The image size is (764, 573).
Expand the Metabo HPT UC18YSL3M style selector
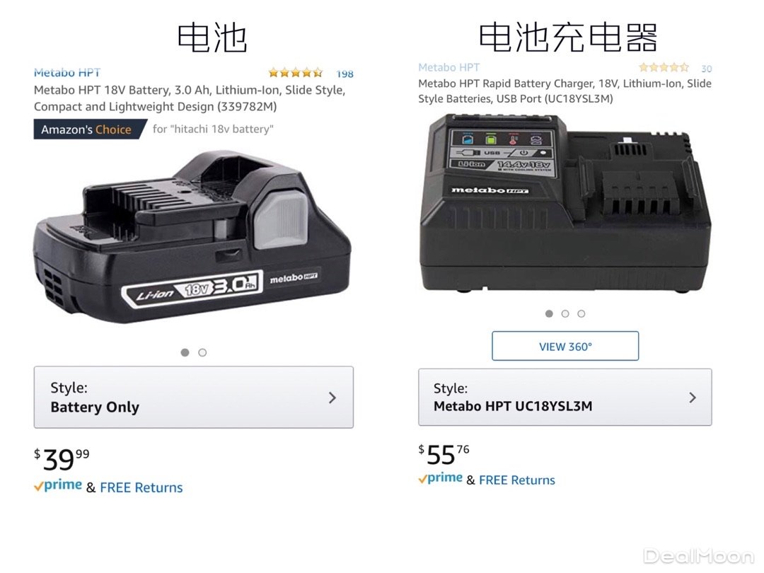tap(565, 397)
